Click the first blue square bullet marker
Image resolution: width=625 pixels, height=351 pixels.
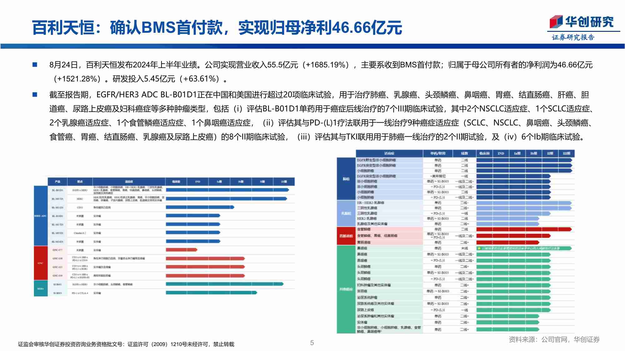click(35, 65)
